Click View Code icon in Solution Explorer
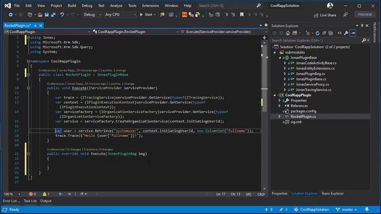 tap(339, 33)
